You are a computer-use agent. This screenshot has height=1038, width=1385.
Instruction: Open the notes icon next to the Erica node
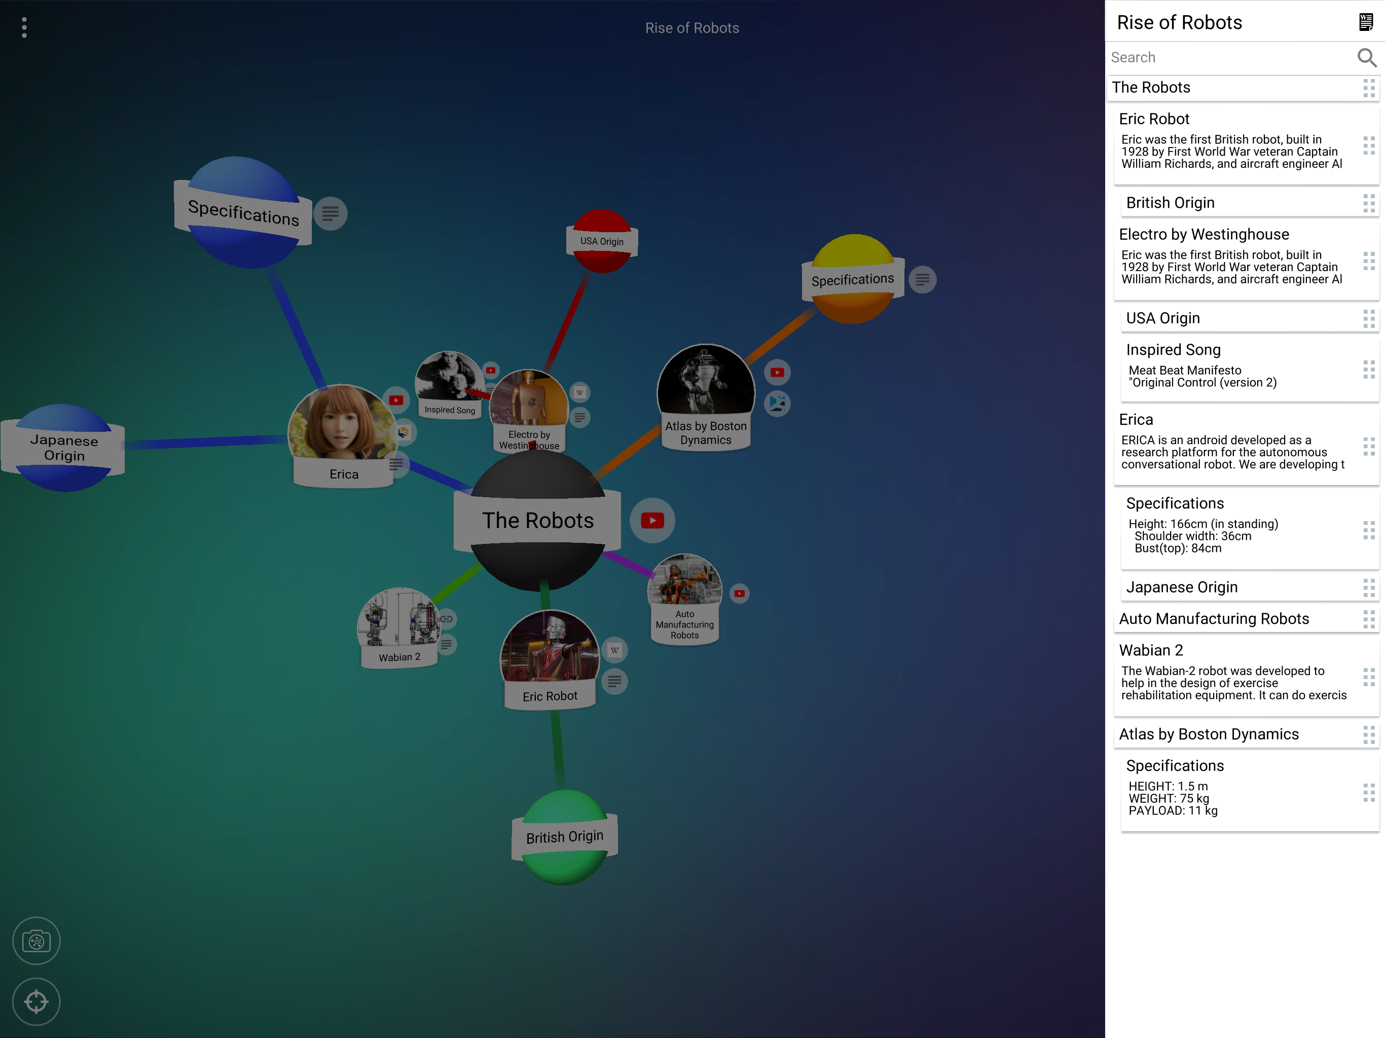point(396,464)
